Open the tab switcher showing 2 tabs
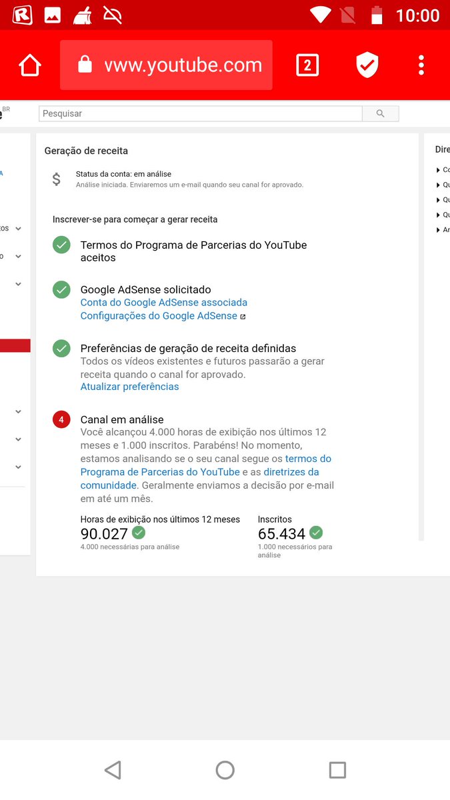This screenshot has height=800, width=450. tap(307, 65)
